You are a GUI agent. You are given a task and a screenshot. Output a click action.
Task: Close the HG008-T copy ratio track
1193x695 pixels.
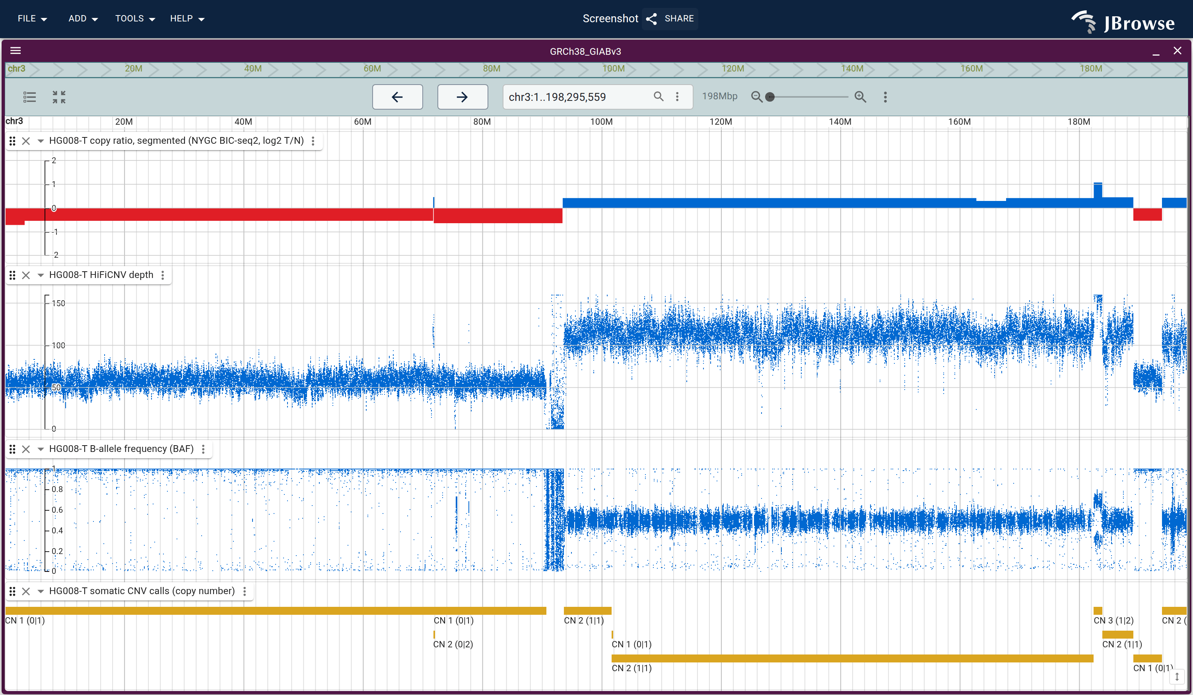26,141
